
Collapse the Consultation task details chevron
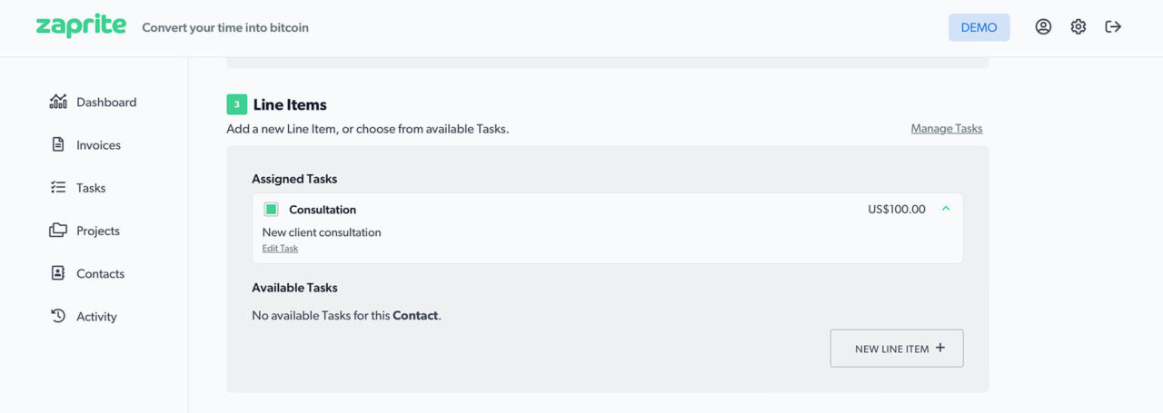point(946,209)
